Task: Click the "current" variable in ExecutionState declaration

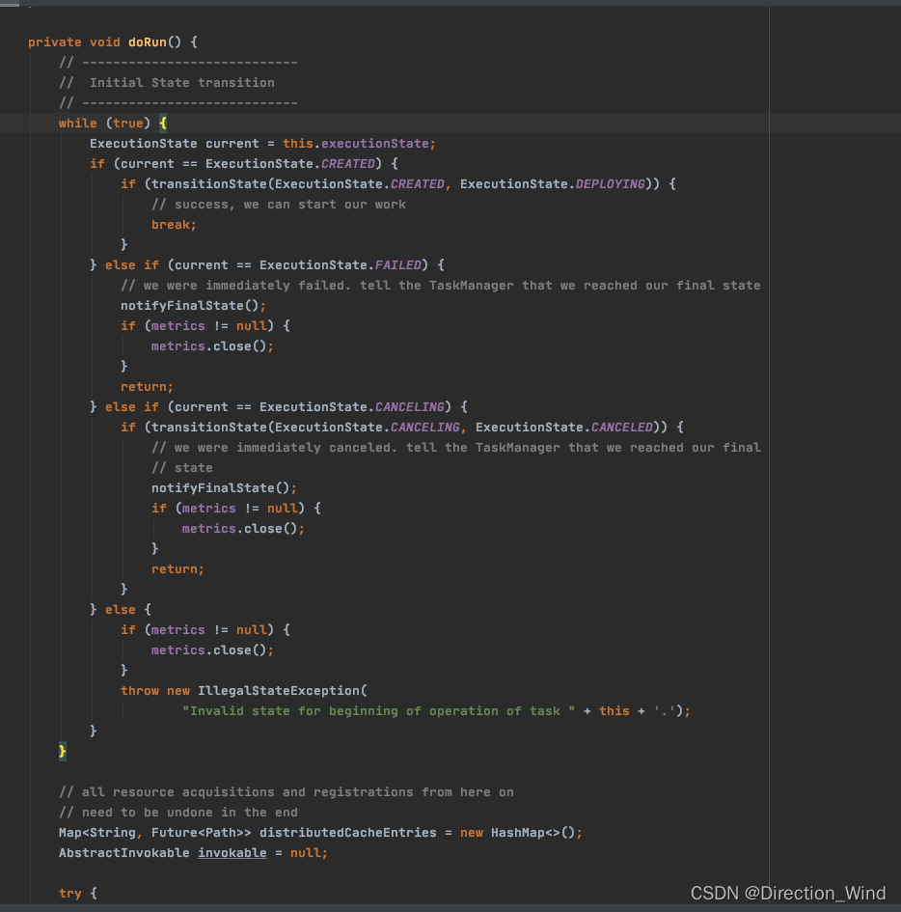Action: coord(232,144)
